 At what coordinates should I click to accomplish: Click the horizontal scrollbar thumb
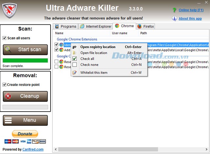pos(108,149)
